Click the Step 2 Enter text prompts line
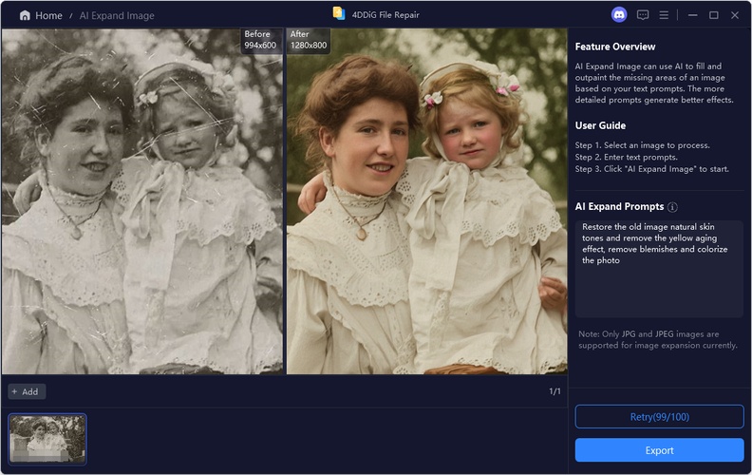The height and width of the screenshot is (475, 752). (627, 157)
